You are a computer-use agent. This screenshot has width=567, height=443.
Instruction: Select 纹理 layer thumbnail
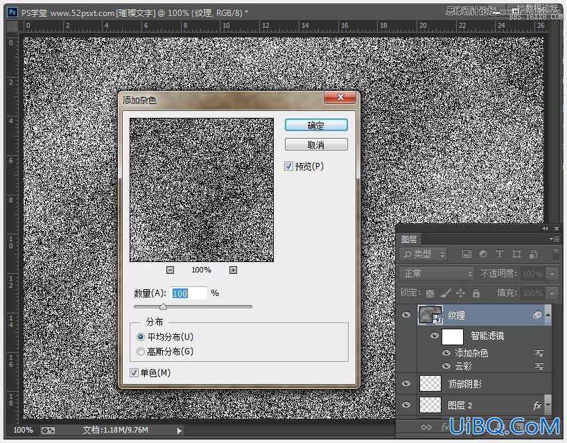[430, 315]
